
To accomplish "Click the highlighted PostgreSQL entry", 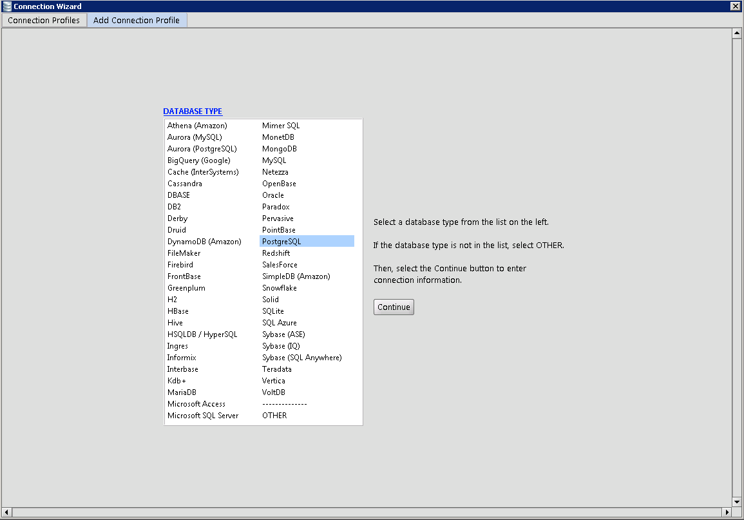I will click(x=307, y=242).
